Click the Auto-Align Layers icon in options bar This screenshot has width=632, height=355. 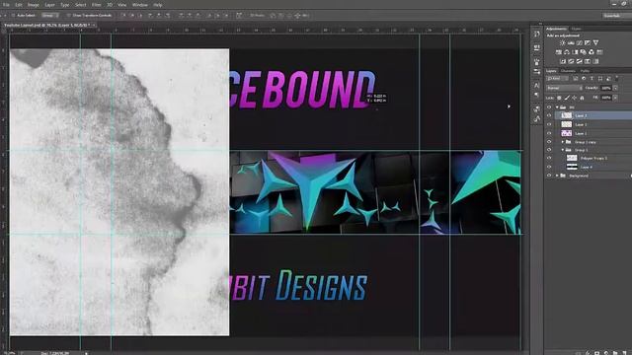click(x=239, y=16)
